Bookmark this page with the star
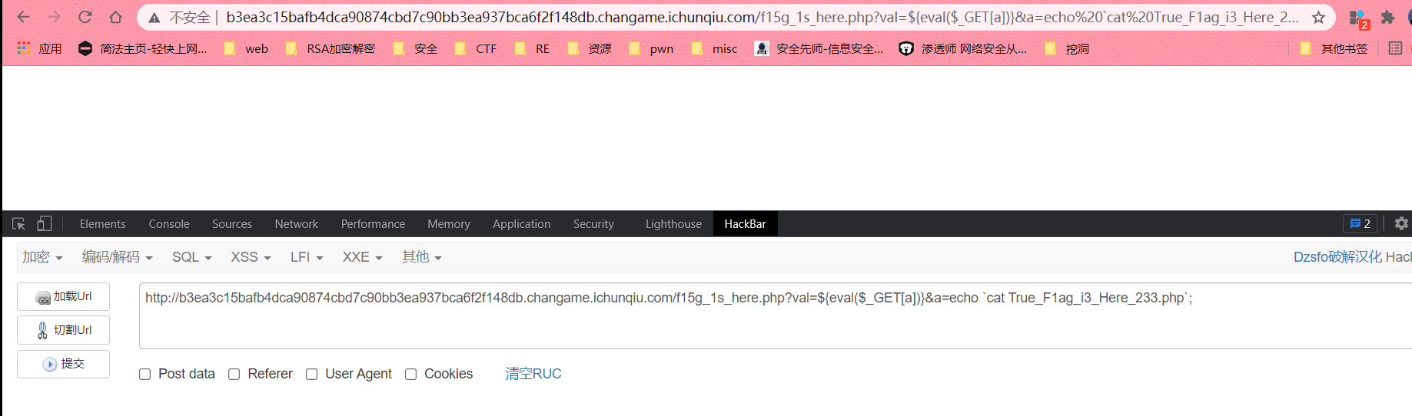This screenshot has width=1412, height=416. (1318, 17)
